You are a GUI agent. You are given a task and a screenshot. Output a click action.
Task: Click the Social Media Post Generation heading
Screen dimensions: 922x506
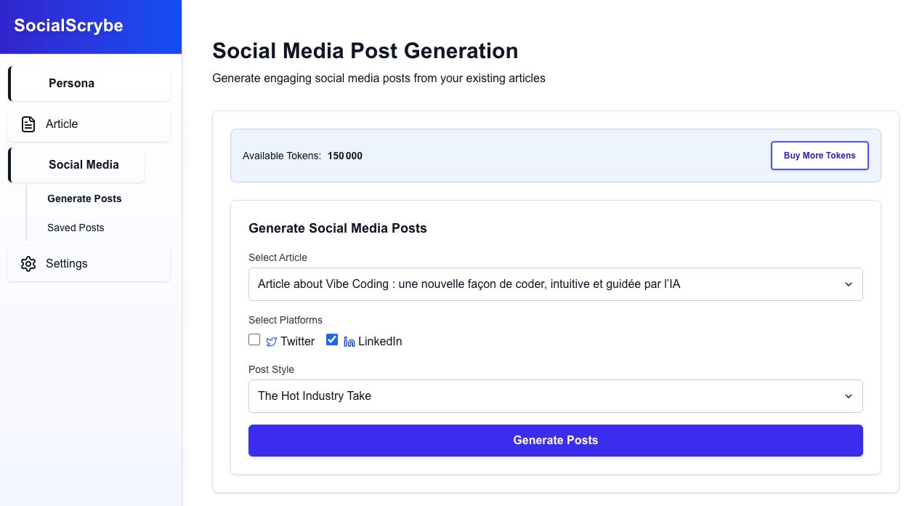pyautogui.click(x=365, y=51)
